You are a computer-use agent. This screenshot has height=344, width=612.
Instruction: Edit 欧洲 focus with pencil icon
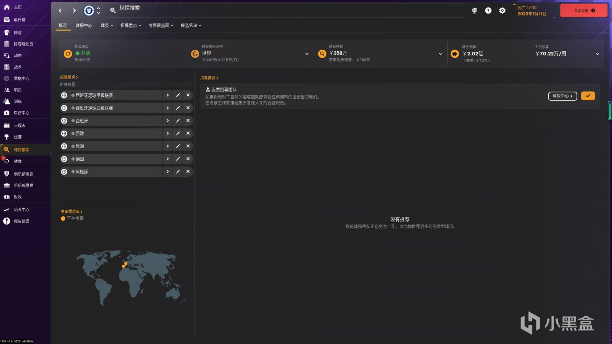pos(178,146)
